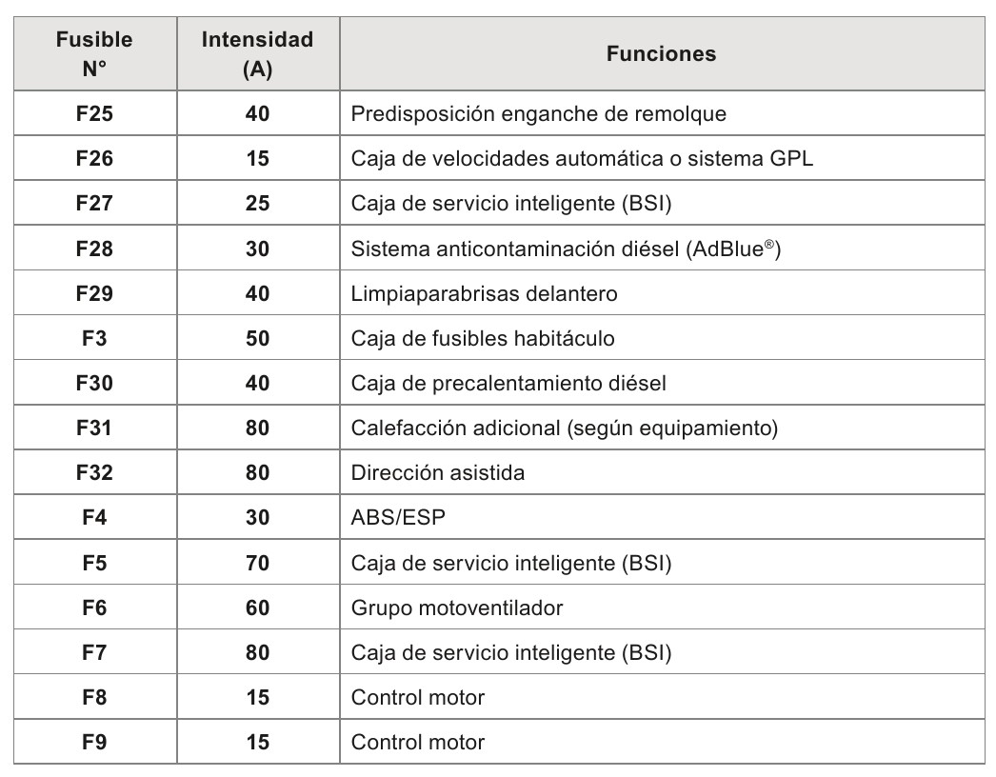
Task: Click "Caja de fusibles habitáculo" text
Action: pos(483,339)
